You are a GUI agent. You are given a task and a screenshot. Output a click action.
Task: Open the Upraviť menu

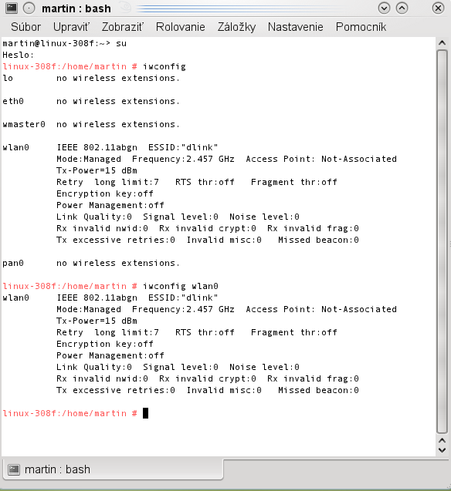tap(72, 27)
